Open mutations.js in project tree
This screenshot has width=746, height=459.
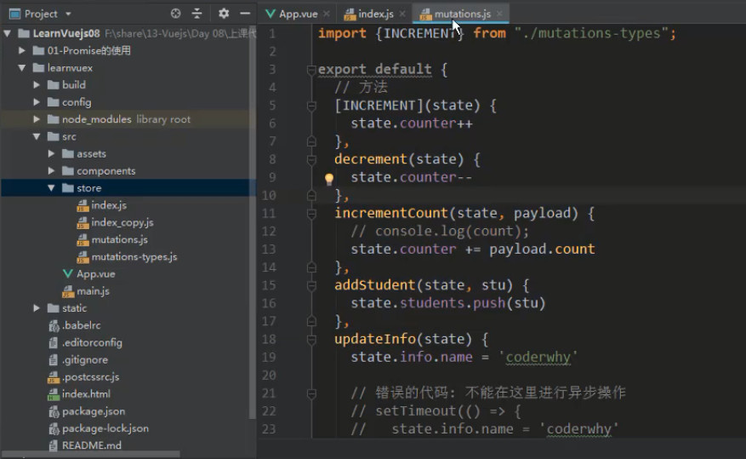pyautogui.click(x=119, y=239)
